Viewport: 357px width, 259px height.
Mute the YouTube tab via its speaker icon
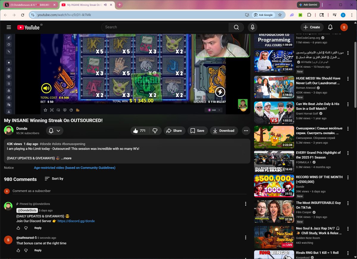coord(105,5)
